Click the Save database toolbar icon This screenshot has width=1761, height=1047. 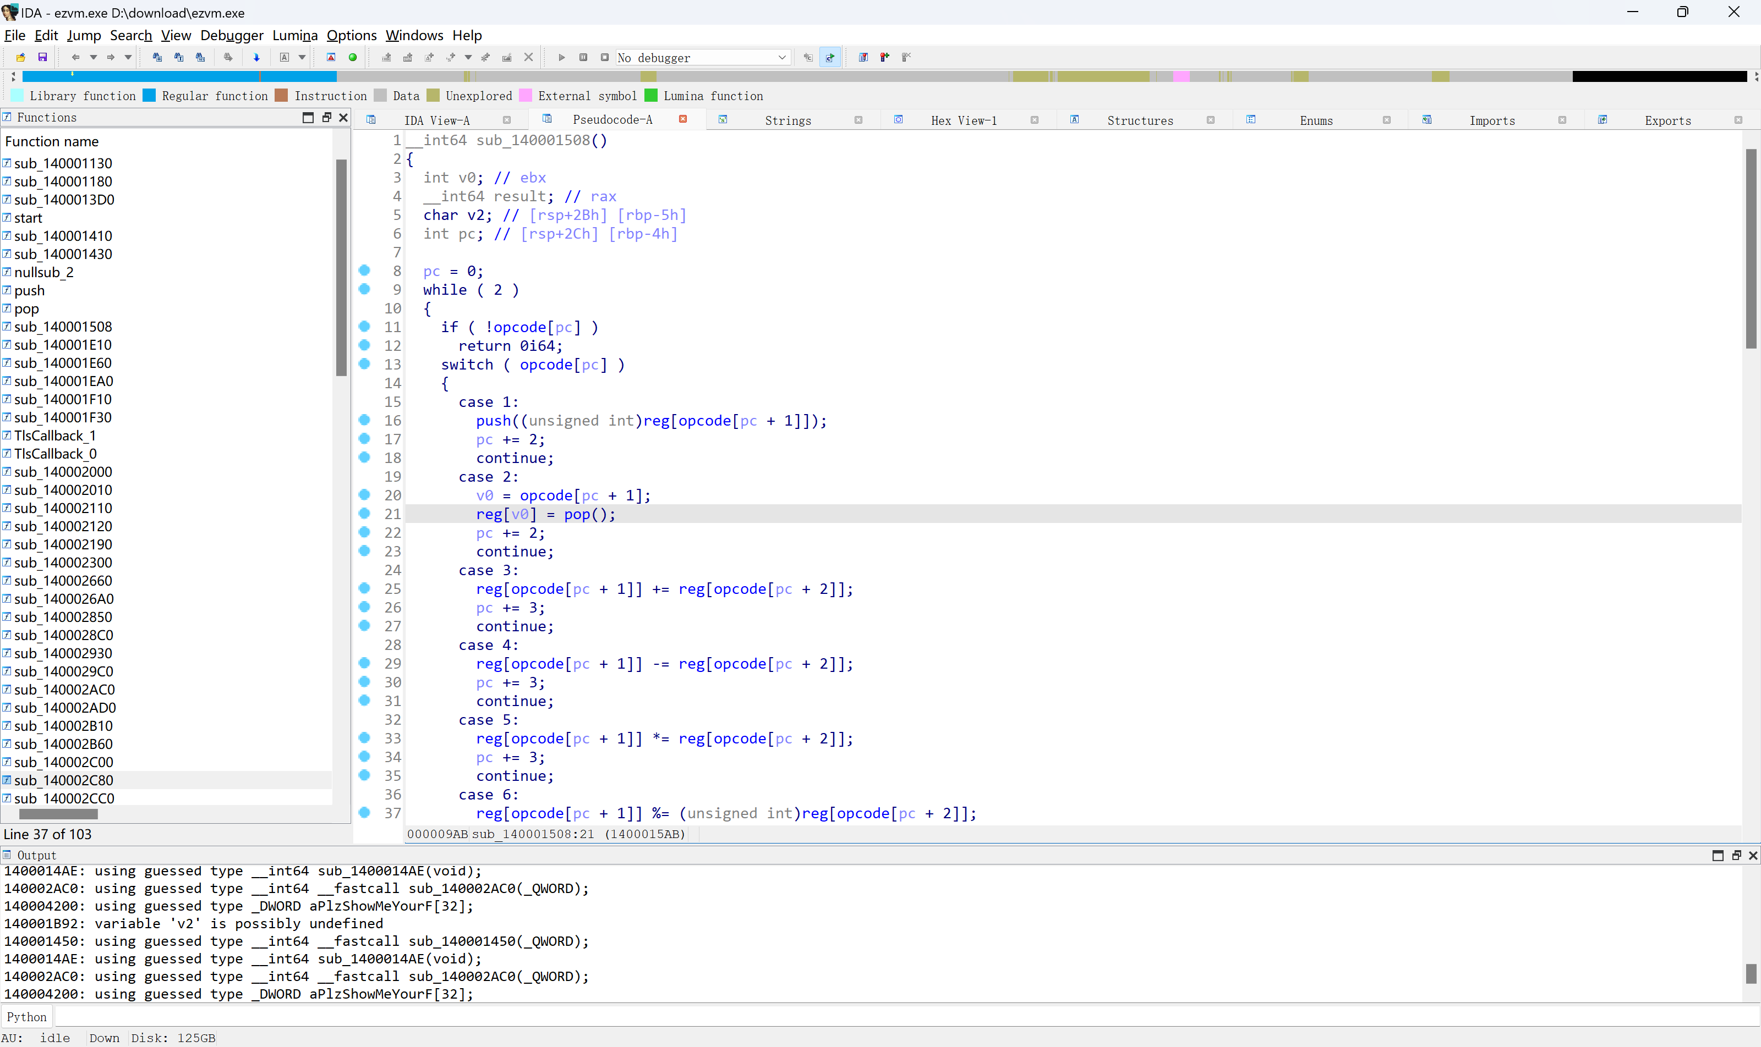coord(42,57)
